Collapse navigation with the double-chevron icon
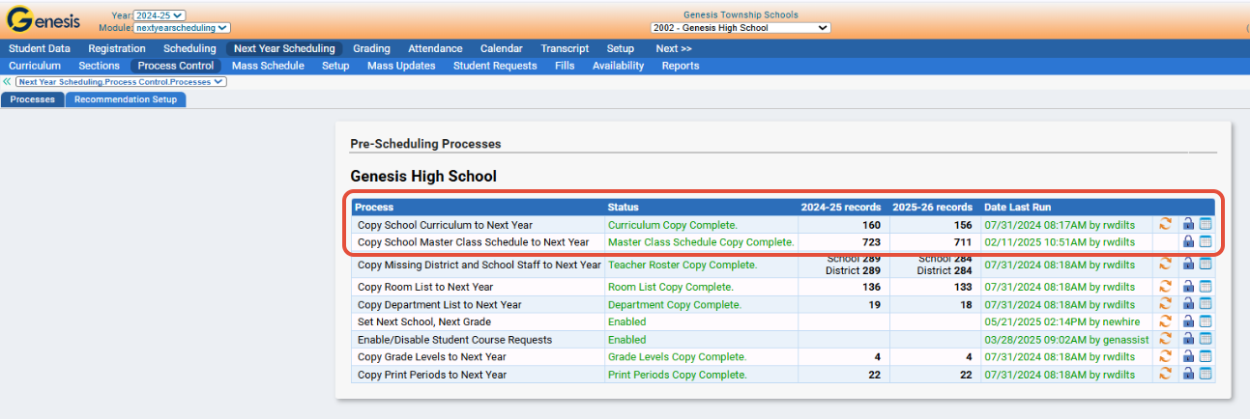 pos(7,82)
